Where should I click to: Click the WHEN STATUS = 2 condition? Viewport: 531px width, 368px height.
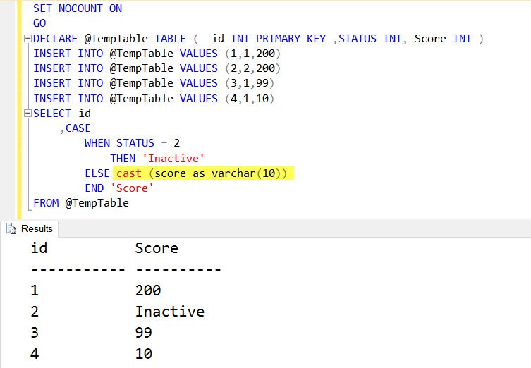pyautogui.click(x=132, y=143)
